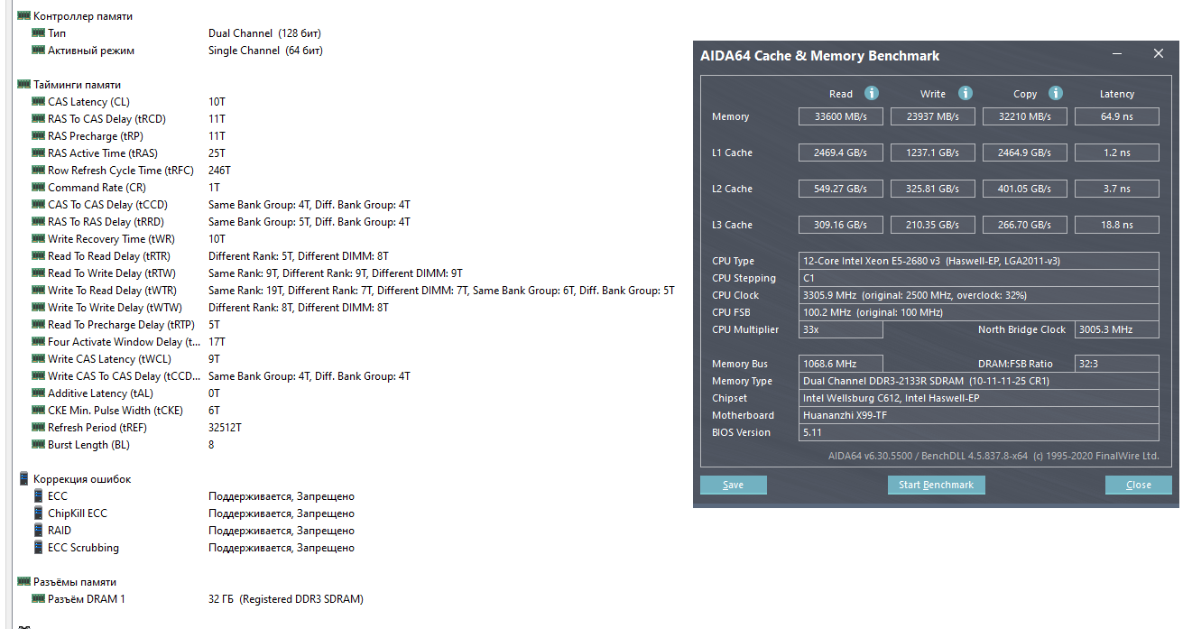The height and width of the screenshot is (629, 1192).
Task: Click the ChipKill ECC row icon
Action: pyautogui.click(x=38, y=513)
